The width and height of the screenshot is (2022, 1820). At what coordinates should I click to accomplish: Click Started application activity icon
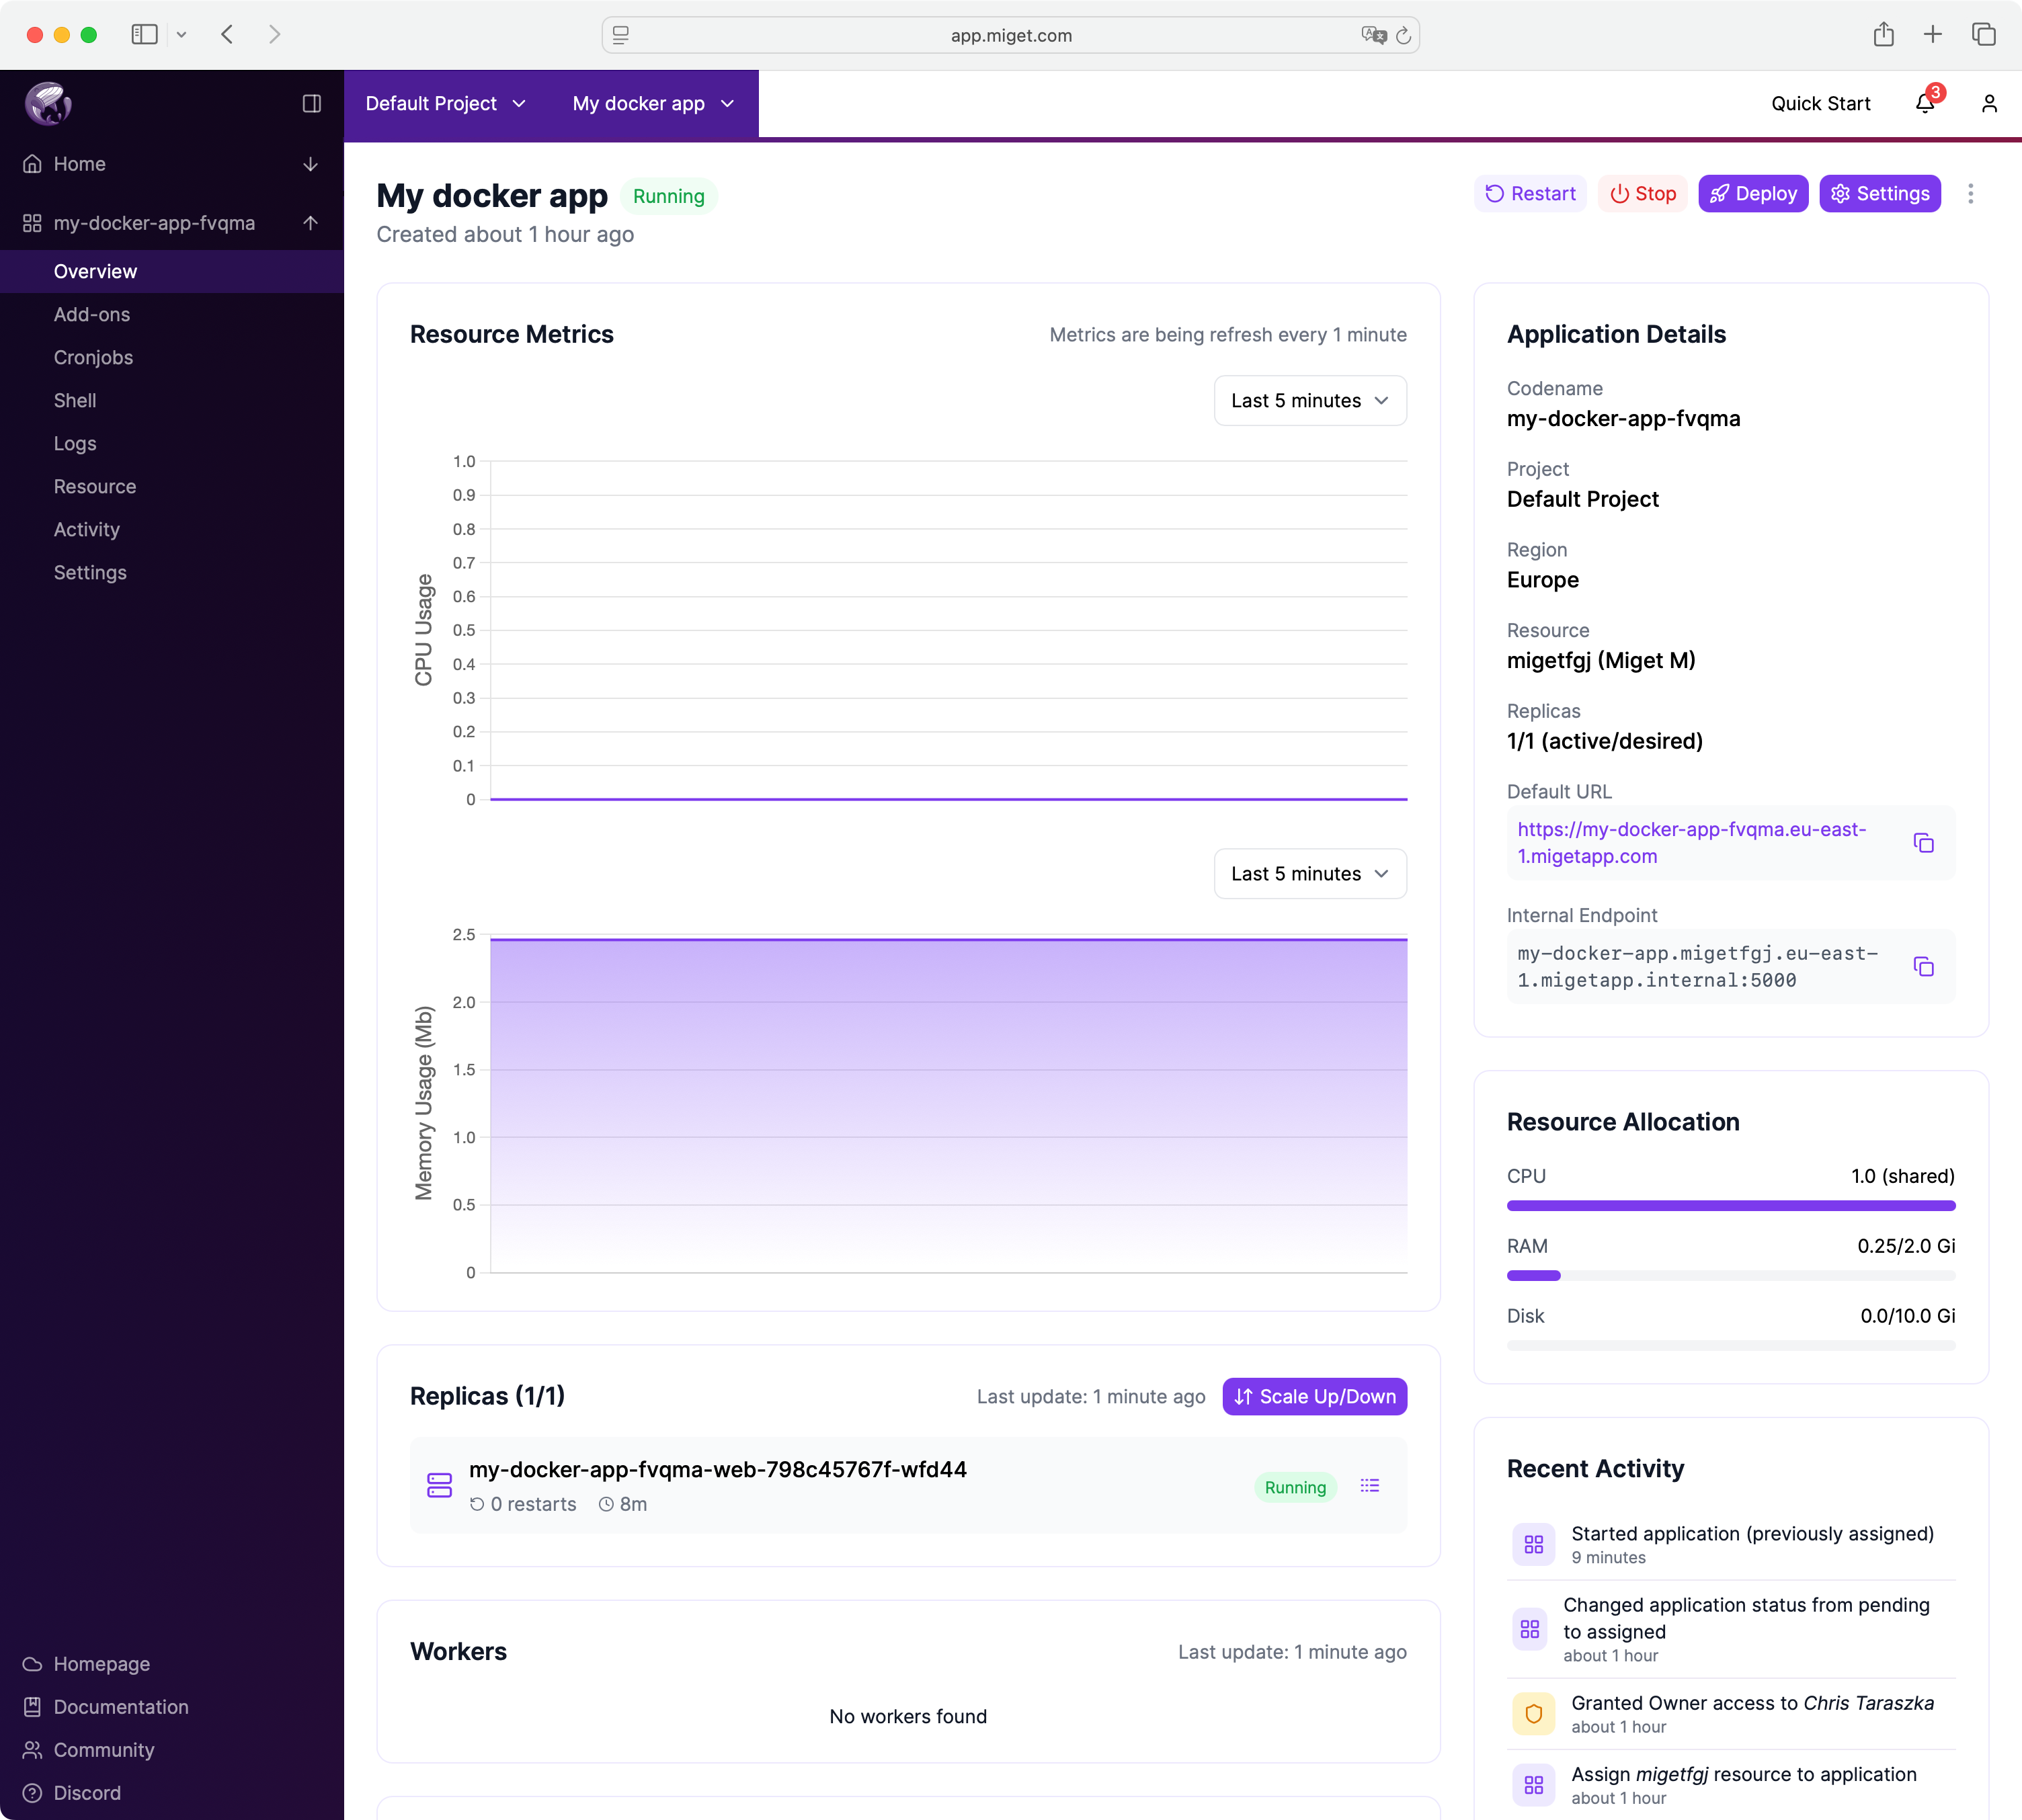[x=1534, y=1544]
